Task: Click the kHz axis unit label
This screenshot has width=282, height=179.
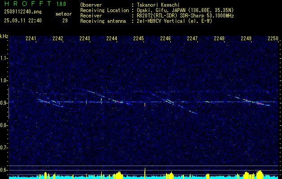Action: click(x=4, y=36)
